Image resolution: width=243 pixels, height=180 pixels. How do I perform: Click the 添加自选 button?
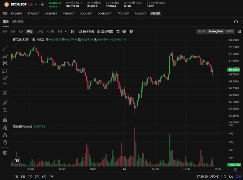(156, 13)
